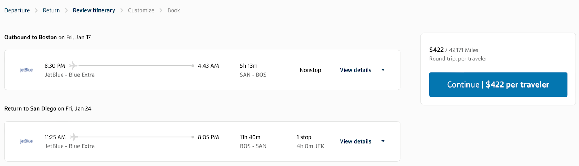579x166 pixels.
Task: Open the Book step in the breadcrumb
Action: pos(174,10)
